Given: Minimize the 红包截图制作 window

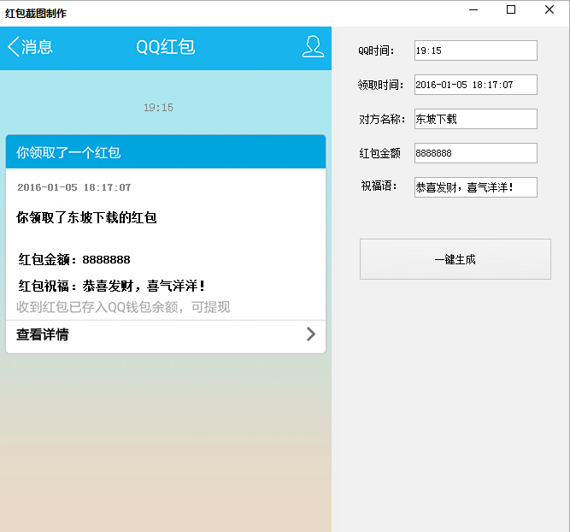Looking at the screenshot, I should click(473, 9).
